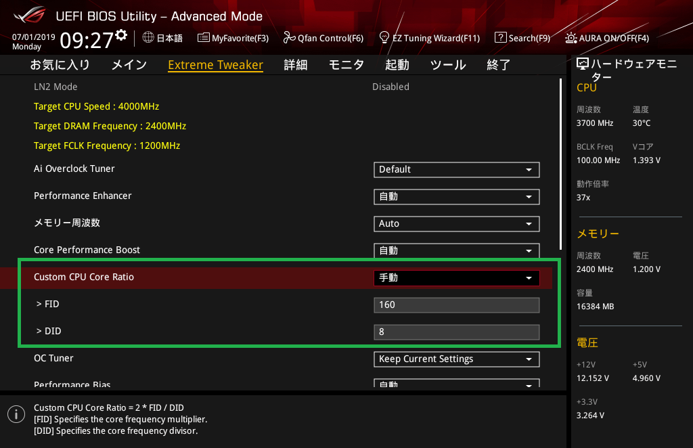The width and height of the screenshot is (693, 448).
Task: Click the settings list scrollbar
Action: tap(560, 164)
